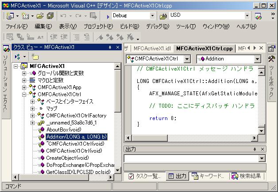Select Addition(LONG a, LONG b) method

pos(77,137)
